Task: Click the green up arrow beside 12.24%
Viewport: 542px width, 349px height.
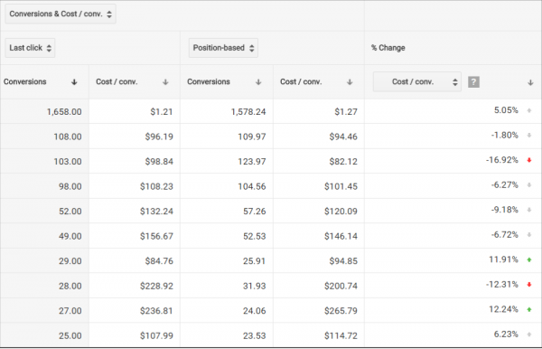Action: (528, 309)
